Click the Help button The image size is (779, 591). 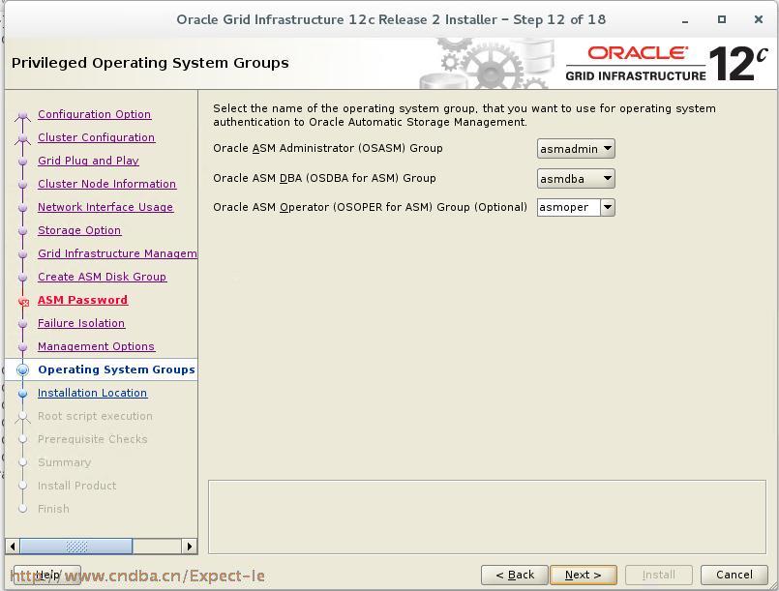(47, 576)
